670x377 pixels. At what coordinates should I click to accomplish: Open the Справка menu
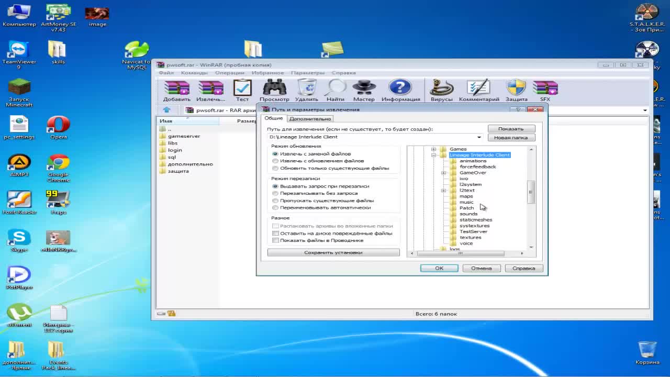click(343, 73)
